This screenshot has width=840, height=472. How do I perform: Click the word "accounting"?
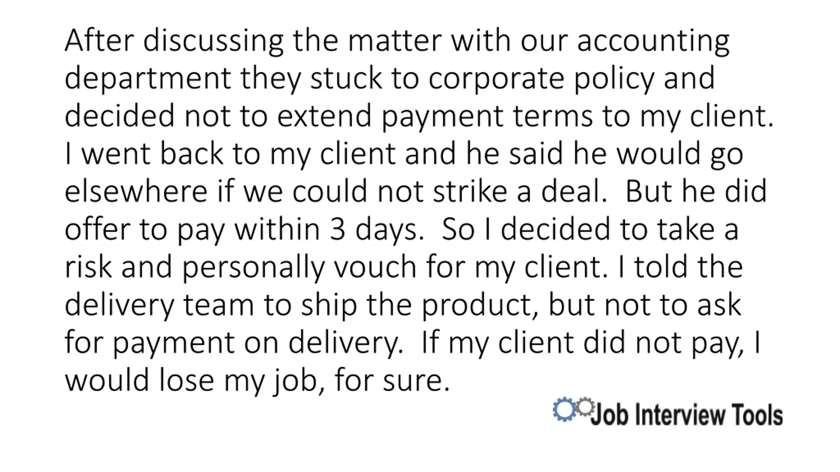653,41
